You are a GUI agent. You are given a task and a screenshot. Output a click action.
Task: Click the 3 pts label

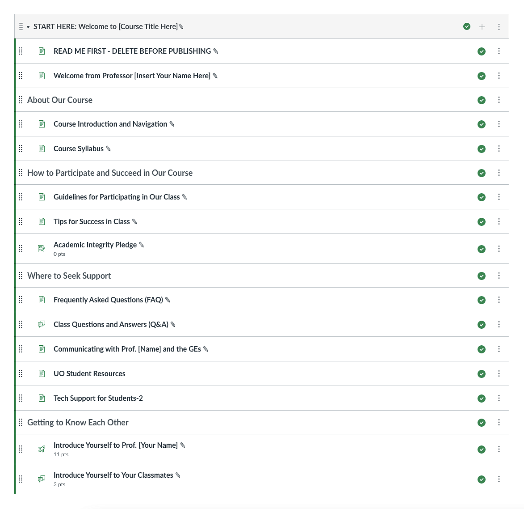coord(59,484)
